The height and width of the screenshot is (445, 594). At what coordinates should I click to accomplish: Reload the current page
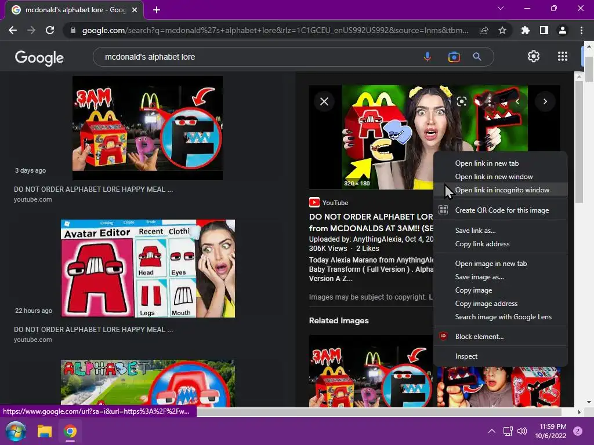50,30
